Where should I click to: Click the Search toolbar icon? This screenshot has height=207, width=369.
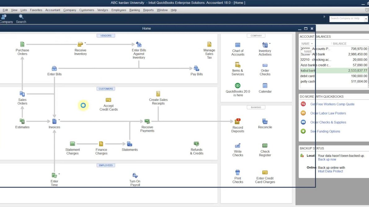[x=21, y=19]
